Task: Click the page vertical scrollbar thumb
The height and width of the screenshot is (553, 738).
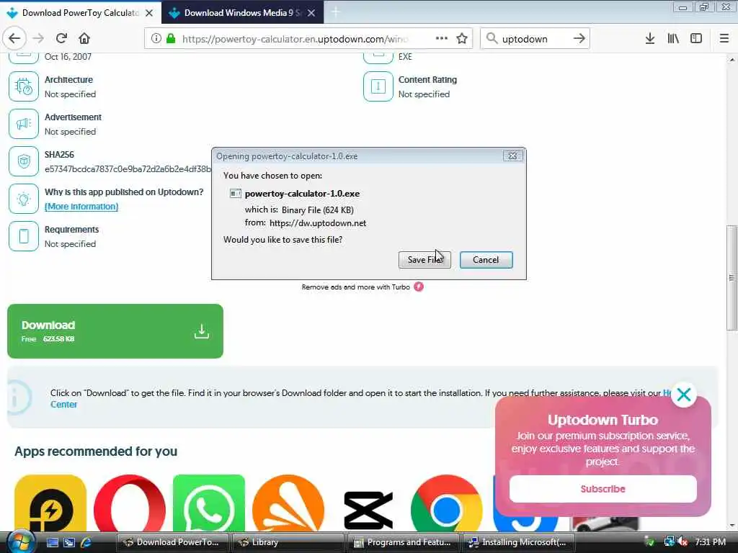Action: coord(732,278)
